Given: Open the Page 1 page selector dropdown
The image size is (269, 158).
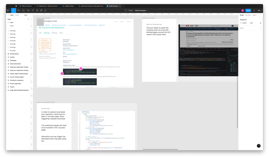Looking at the screenshot, I should (26, 15).
